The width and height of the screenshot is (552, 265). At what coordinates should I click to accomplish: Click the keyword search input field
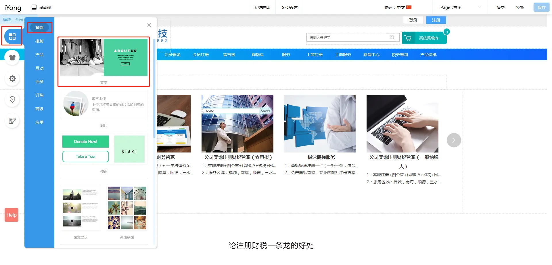point(348,37)
